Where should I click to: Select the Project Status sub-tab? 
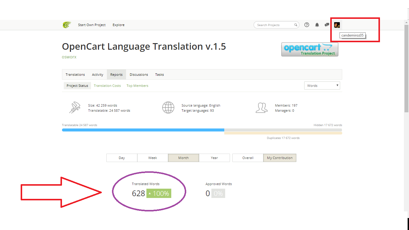coord(77,86)
